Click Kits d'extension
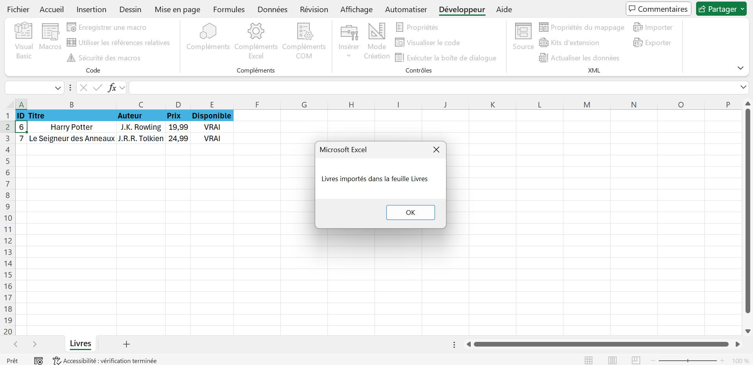 569,43
